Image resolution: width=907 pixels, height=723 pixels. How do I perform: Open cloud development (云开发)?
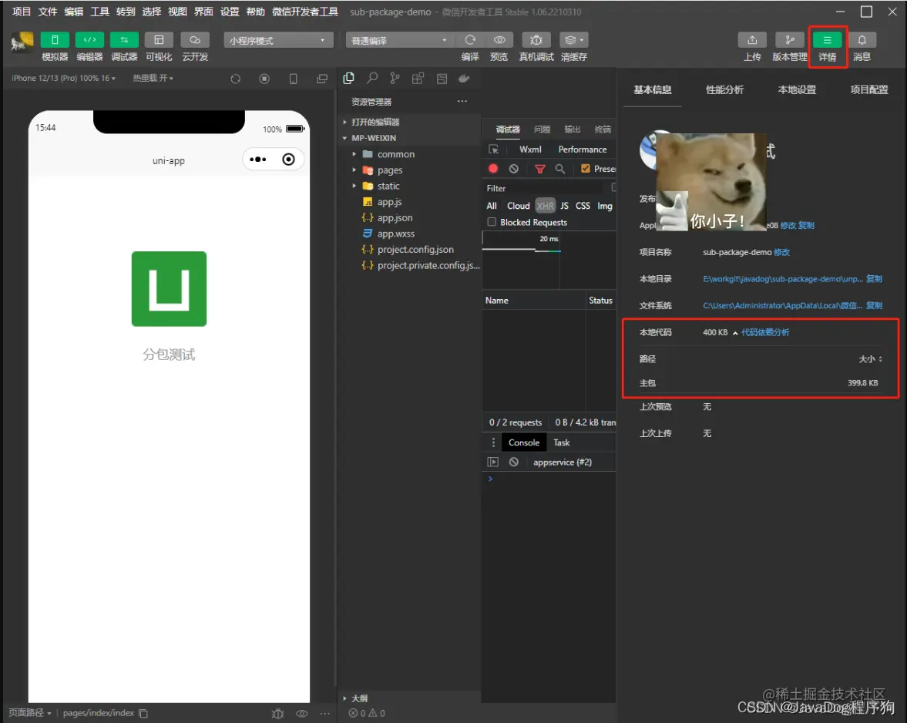coord(195,40)
